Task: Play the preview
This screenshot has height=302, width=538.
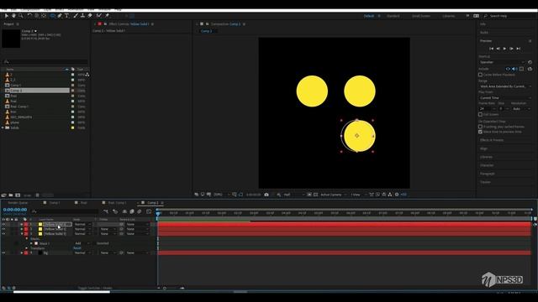Action: [504, 49]
